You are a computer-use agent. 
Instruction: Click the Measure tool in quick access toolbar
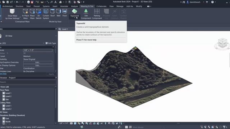pos(42,2)
